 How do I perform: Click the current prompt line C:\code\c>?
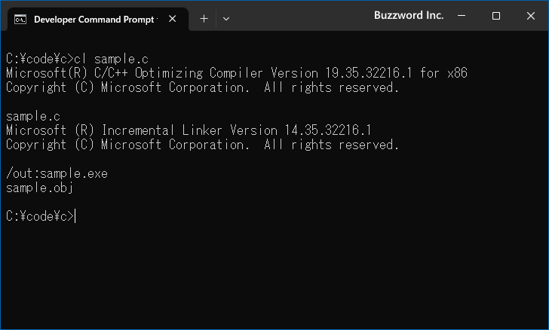[x=41, y=216]
